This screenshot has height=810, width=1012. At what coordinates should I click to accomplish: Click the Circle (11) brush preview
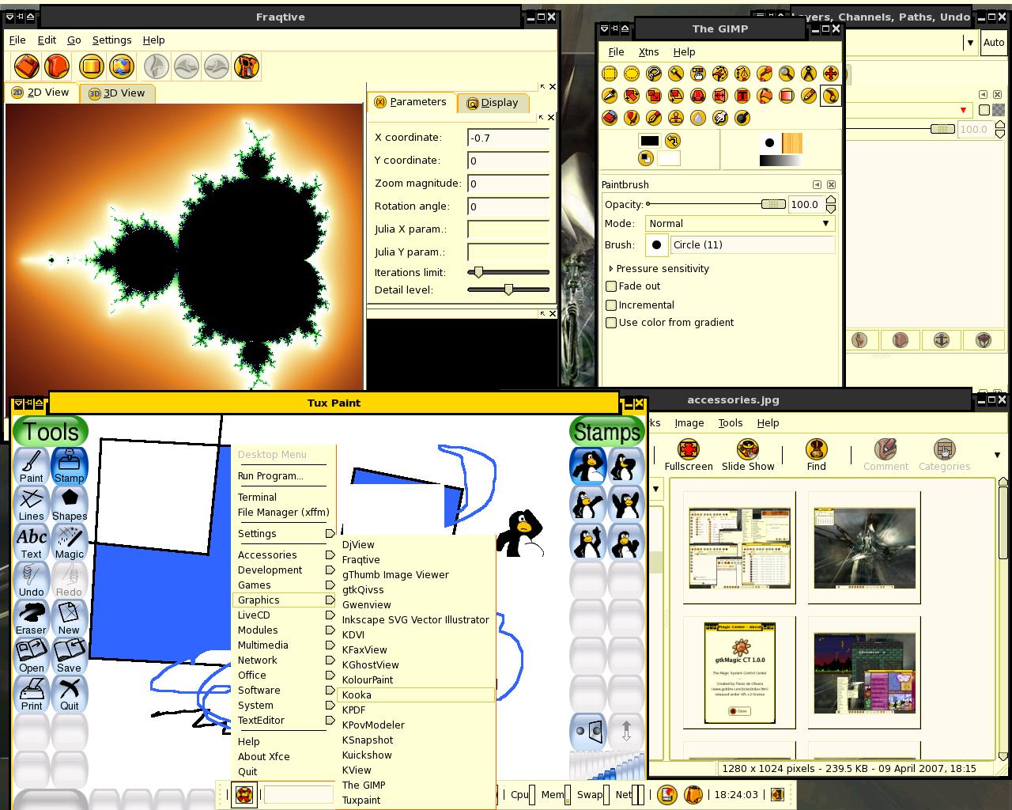coord(656,245)
